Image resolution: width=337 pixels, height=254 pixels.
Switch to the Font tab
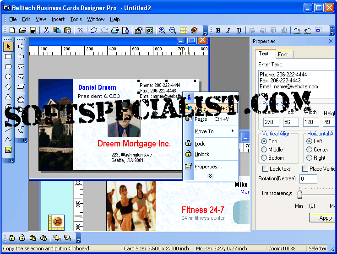coord(283,54)
